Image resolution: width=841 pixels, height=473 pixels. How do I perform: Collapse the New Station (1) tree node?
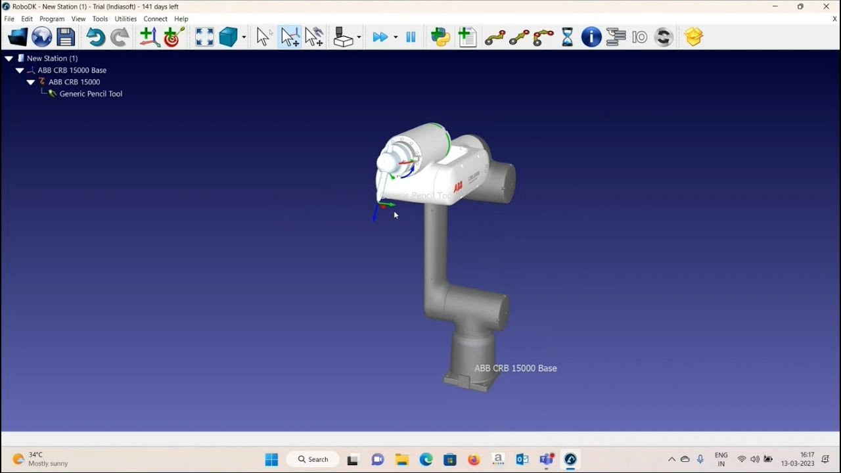tap(9, 58)
